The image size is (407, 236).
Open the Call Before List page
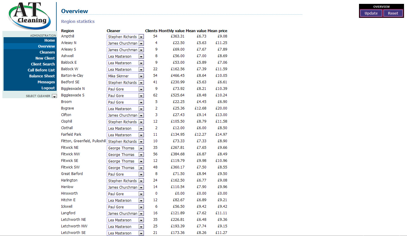pyautogui.click(x=41, y=70)
